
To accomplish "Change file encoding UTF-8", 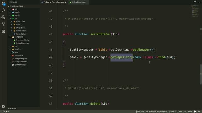I will click(180, 112).
